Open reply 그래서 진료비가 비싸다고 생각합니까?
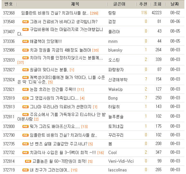The image size is (186, 174). coord(64,22)
